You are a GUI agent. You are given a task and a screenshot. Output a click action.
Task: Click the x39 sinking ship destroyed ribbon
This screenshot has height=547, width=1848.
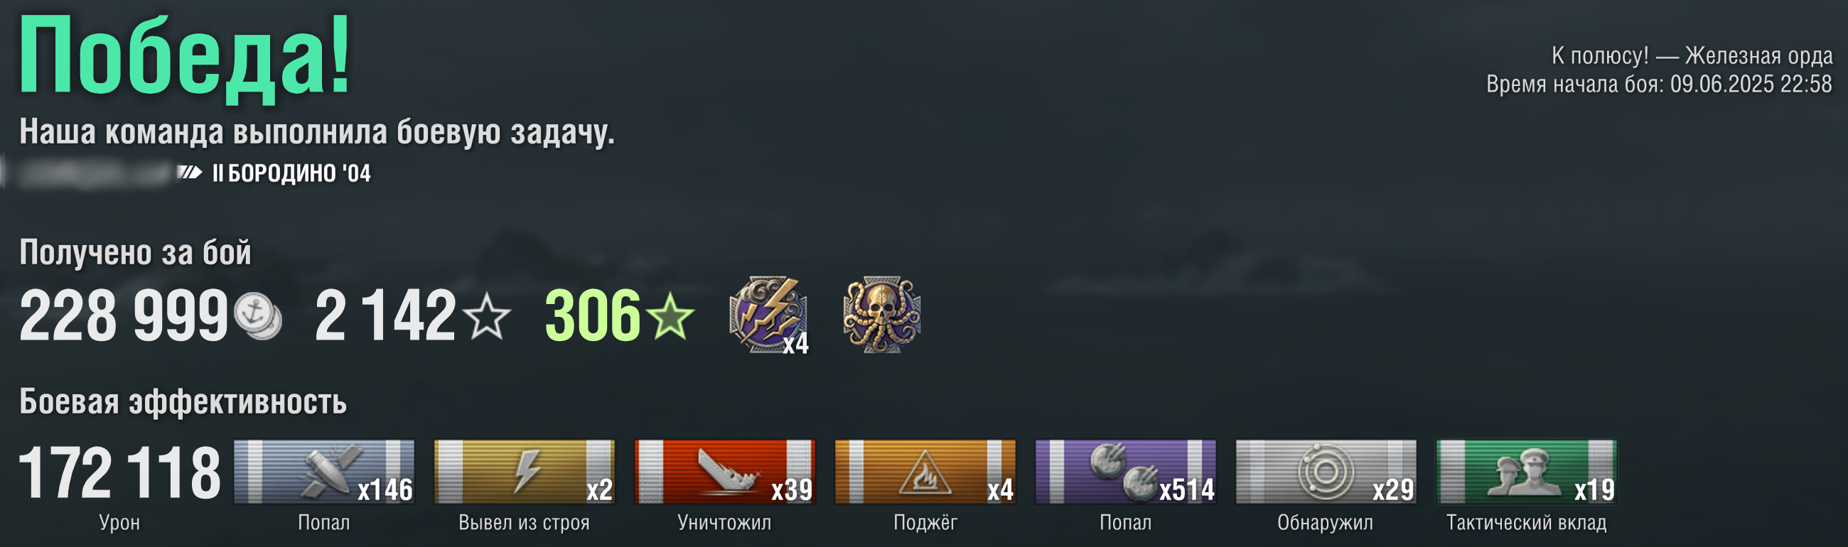[724, 472]
